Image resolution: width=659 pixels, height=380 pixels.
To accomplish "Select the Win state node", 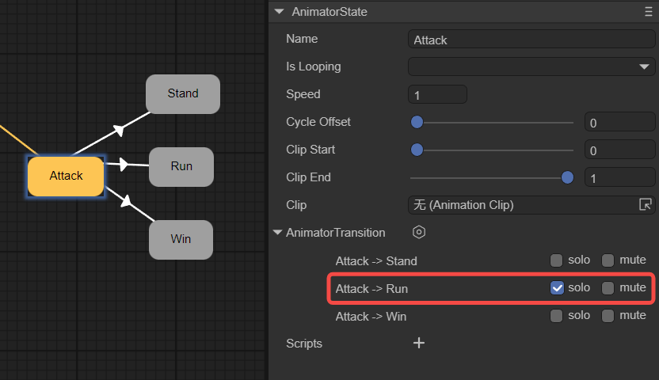I will [x=181, y=239].
